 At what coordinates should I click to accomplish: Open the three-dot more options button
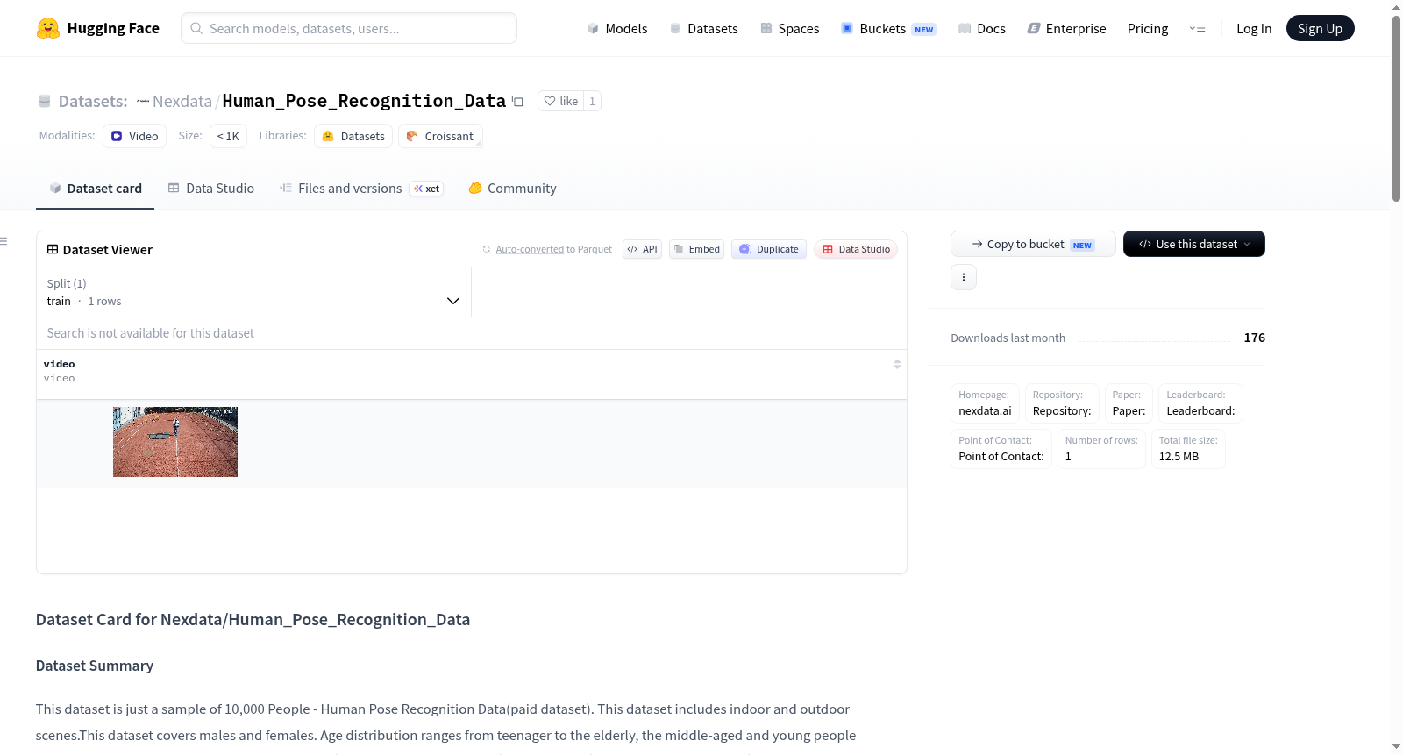click(x=964, y=277)
